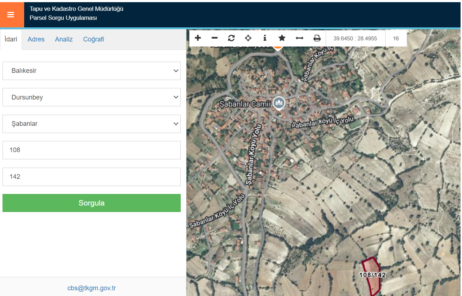Click the Şabanlar Camii map label
462x296 pixels.
pos(245,104)
